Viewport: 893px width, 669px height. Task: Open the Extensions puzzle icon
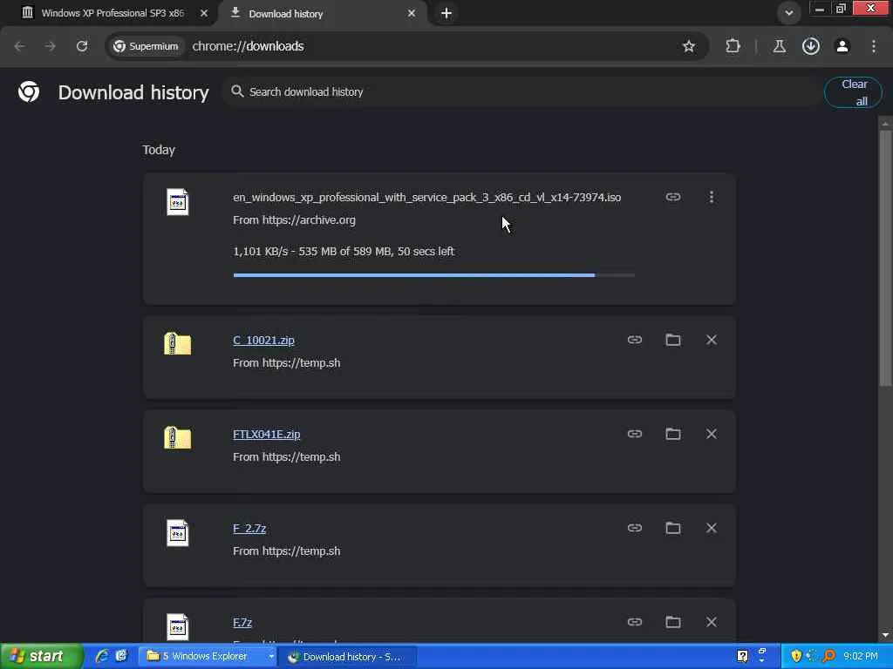[x=733, y=46]
